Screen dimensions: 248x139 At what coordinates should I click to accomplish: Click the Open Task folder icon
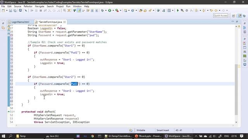coord(145,10)
